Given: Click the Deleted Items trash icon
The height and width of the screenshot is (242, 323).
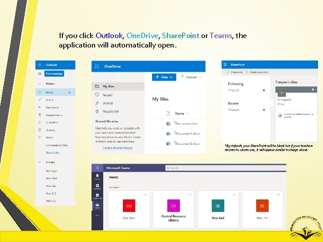Looking at the screenshot, I should pos(40,115).
